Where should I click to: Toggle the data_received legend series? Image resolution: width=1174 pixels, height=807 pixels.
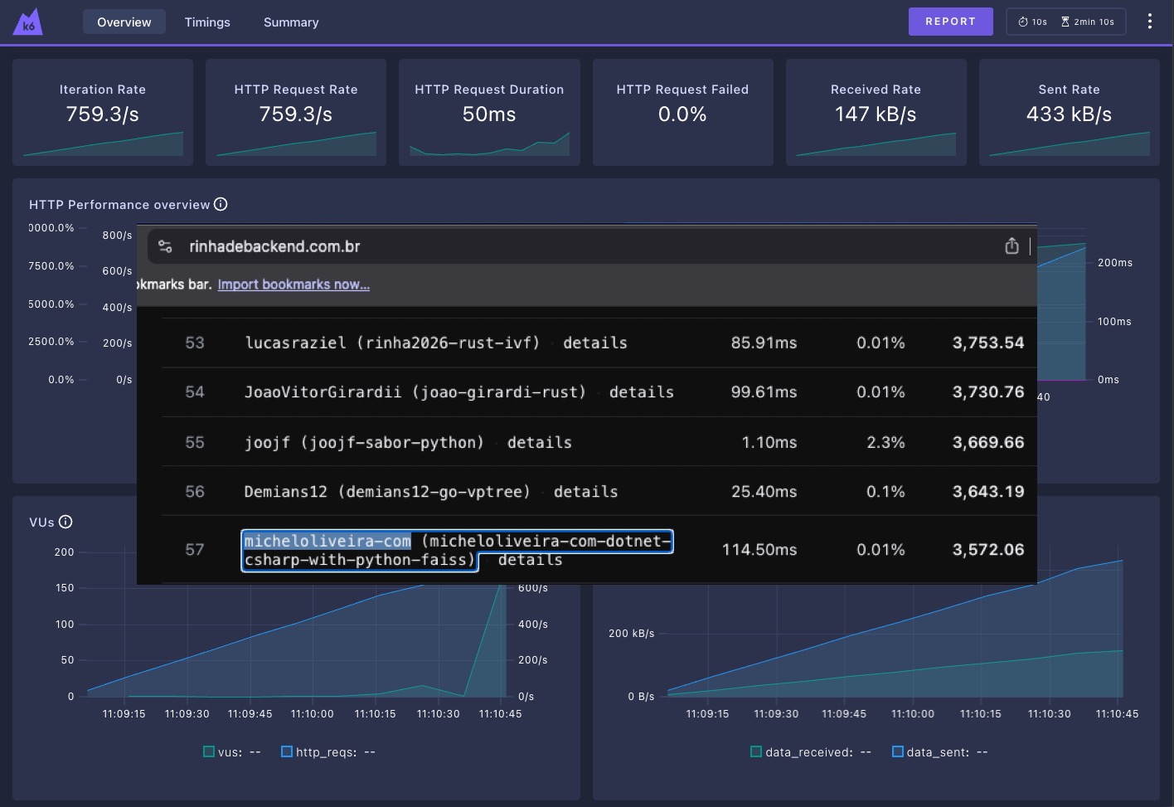[x=811, y=752]
